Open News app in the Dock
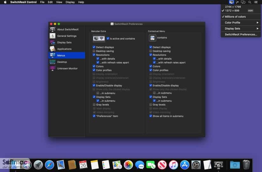 click(162, 165)
